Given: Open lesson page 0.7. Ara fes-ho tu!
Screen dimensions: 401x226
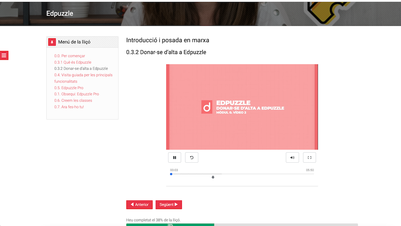Looking at the screenshot, I should pos(69,107).
